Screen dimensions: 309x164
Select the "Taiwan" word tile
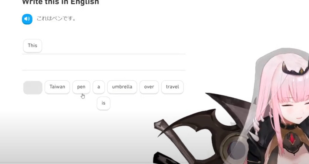click(57, 87)
